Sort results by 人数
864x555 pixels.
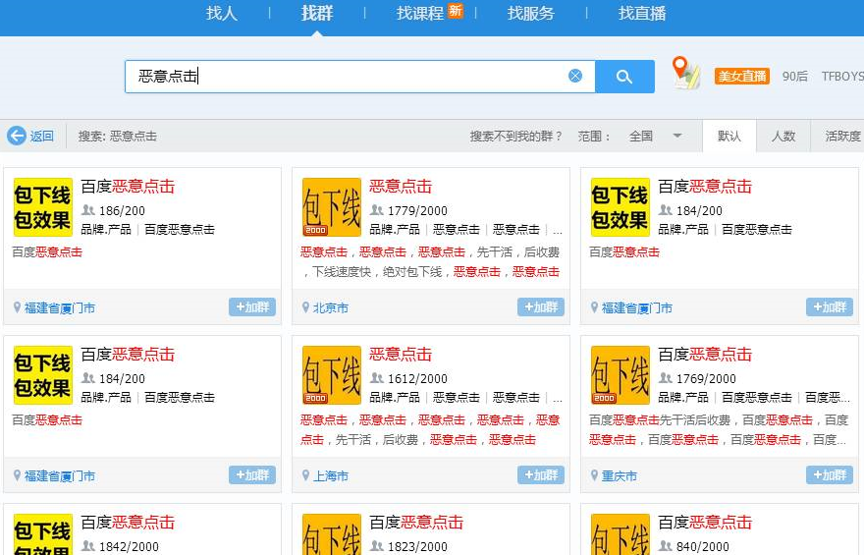(783, 137)
